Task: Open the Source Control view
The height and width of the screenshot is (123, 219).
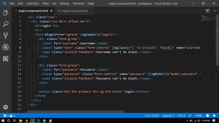Action: pyautogui.click(x=5, y=36)
